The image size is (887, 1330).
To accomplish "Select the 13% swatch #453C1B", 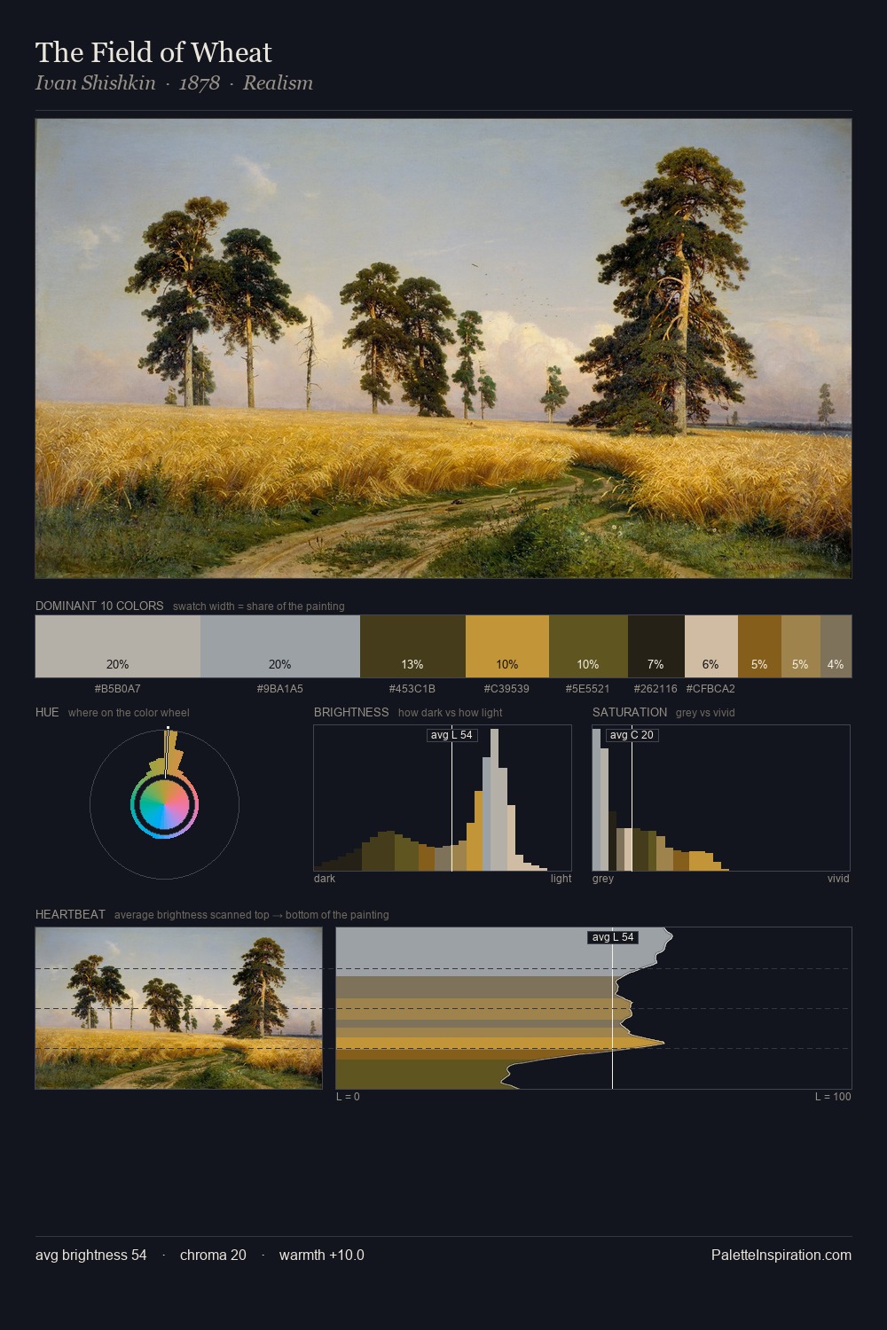I will [x=412, y=646].
